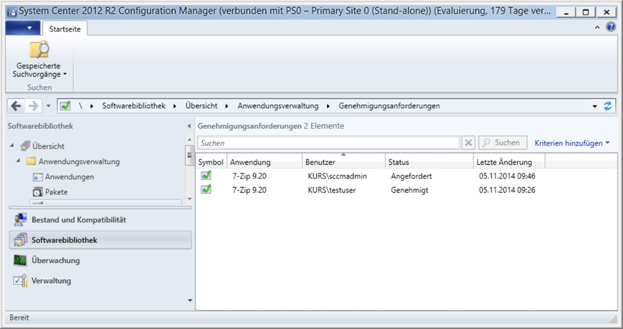Sort by the Anwendung column header

[265, 162]
